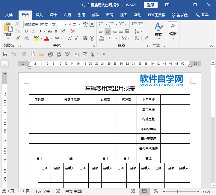Collapse the ribbon arrow

211,46
